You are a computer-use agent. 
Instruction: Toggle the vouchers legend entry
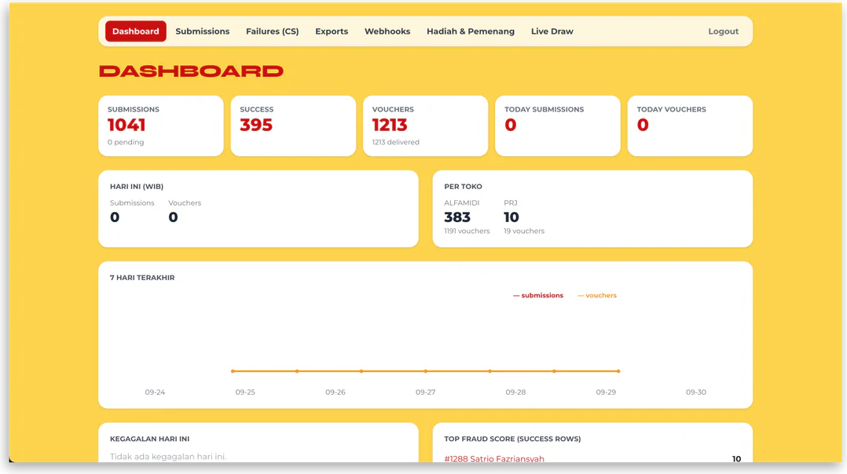pyautogui.click(x=597, y=296)
